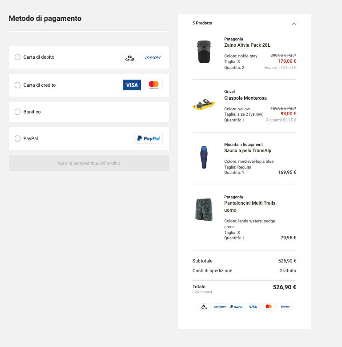
Task: Click the Patagonia backpack thumbnail
Action: tap(204, 52)
